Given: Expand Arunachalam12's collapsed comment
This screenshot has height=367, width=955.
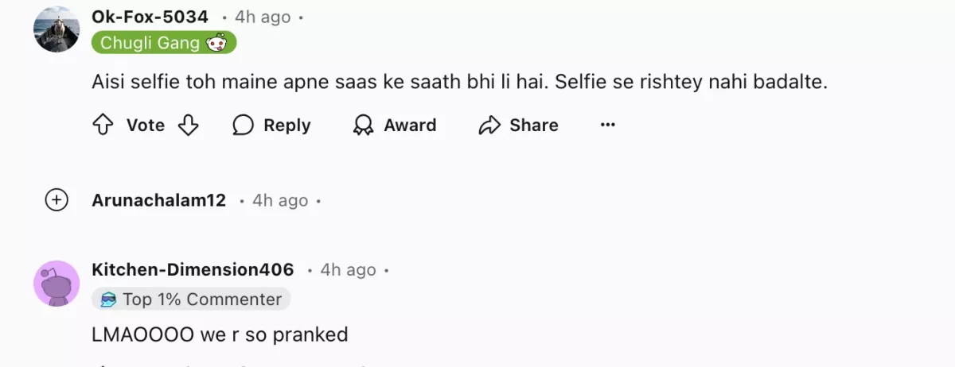Looking at the screenshot, I should point(57,201).
